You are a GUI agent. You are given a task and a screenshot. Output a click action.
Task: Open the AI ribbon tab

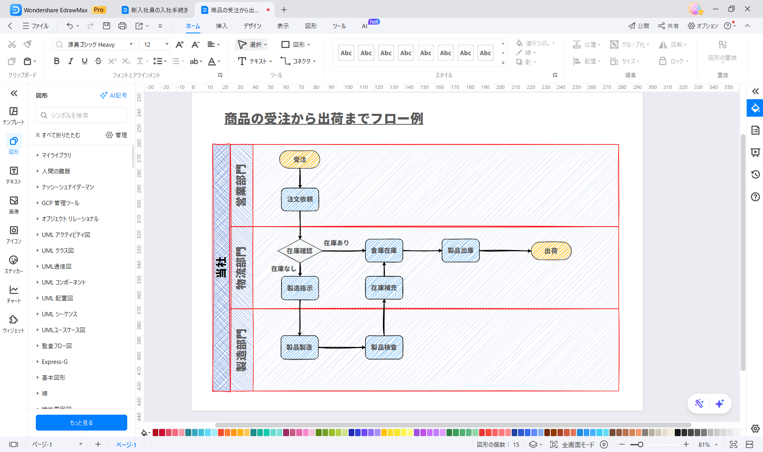tap(365, 26)
